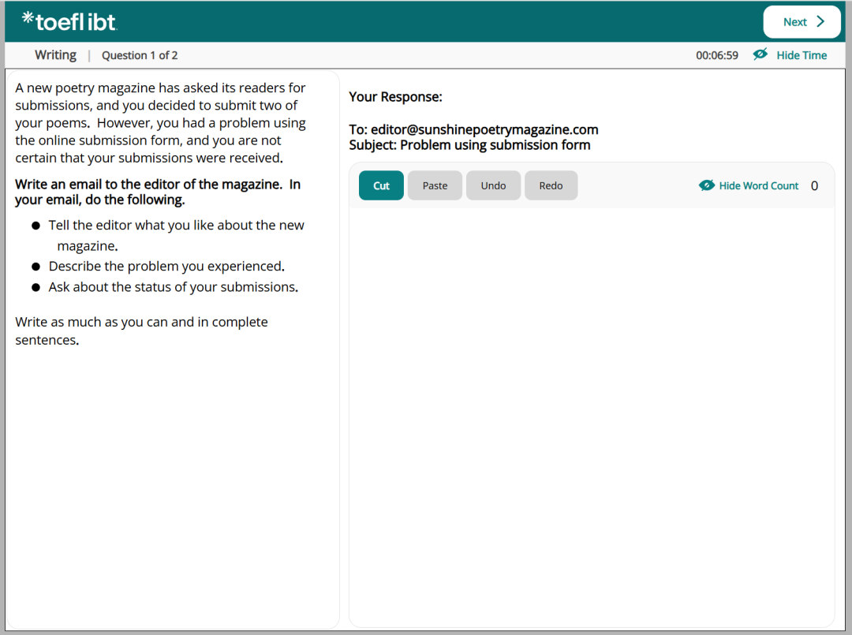The height and width of the screenshot is (635, 852).
Task: Click the Hide Word Count label
Action: 759,186
